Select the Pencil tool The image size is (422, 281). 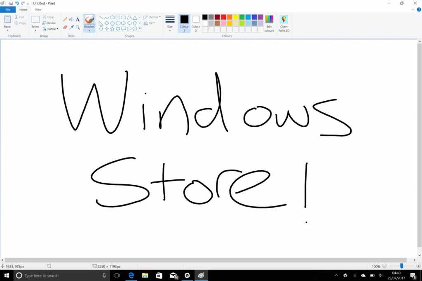coord(65,19)
